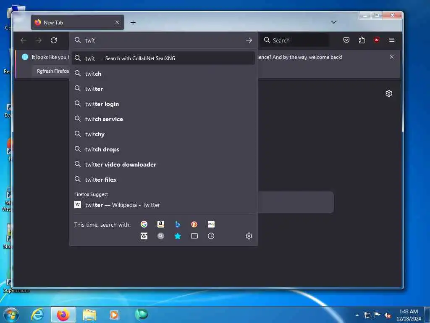The width and height of the screenshot is (430, 323).
Task: Go forward one page
Action: tap(39, 40)
